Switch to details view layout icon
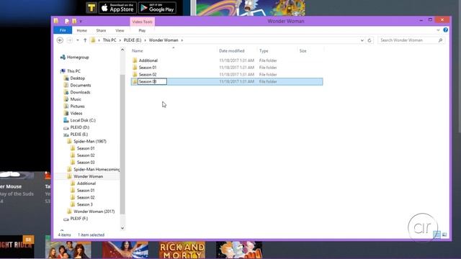The image size is (461, 259). point(437,235)
